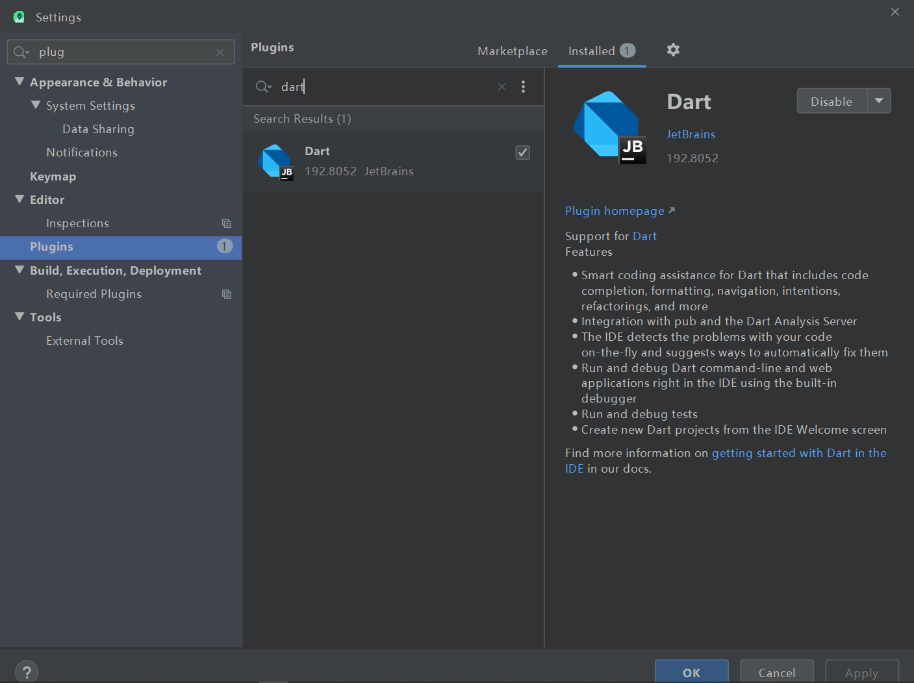
Task: Follow the Dart link in Support for Dart
Action: [x=644, y=236]
